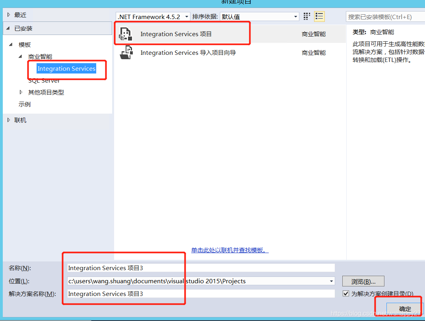The width and height of the screenshot is (425, 321).
Task: Focus the 搜索已安装模板 search box
Action: [x=385, y=17]
